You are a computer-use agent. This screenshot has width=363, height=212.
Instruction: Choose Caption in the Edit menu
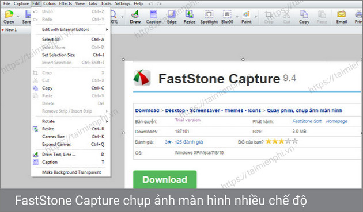click(71, 162)
